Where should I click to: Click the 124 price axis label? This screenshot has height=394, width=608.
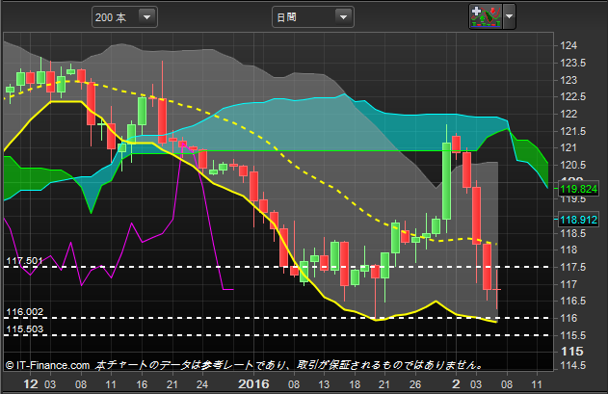point(568,46)
